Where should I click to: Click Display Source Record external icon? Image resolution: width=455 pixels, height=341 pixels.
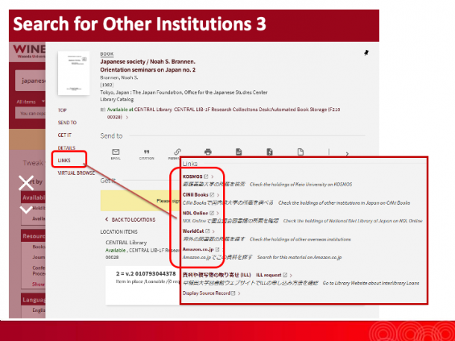coord(233,293)
